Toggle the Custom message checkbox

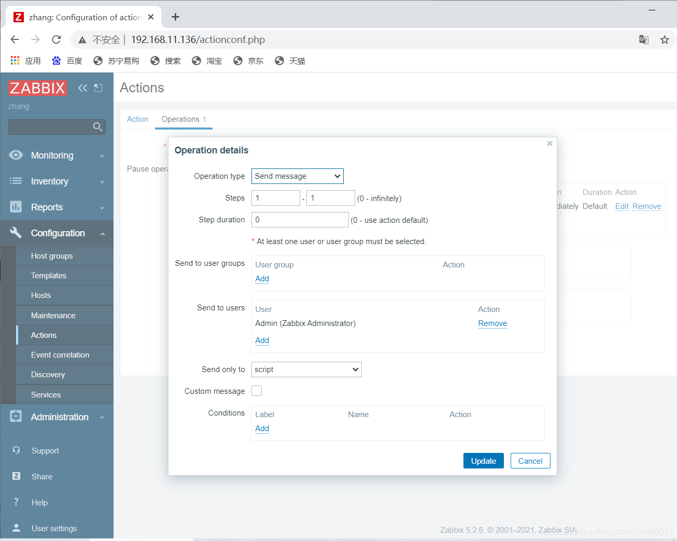pyautogui.click(x=257, y=391)
